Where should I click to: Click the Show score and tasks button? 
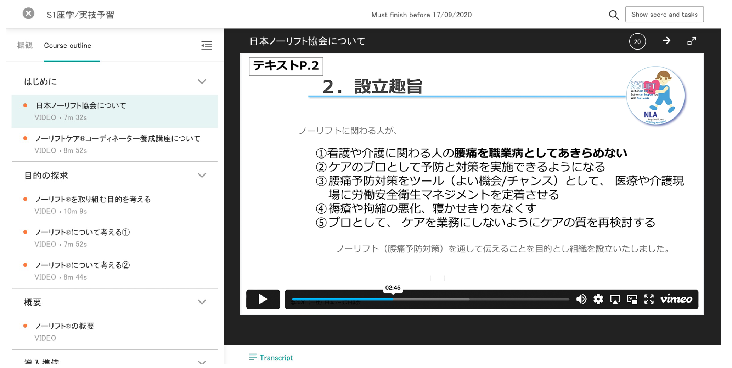[664, 15]
